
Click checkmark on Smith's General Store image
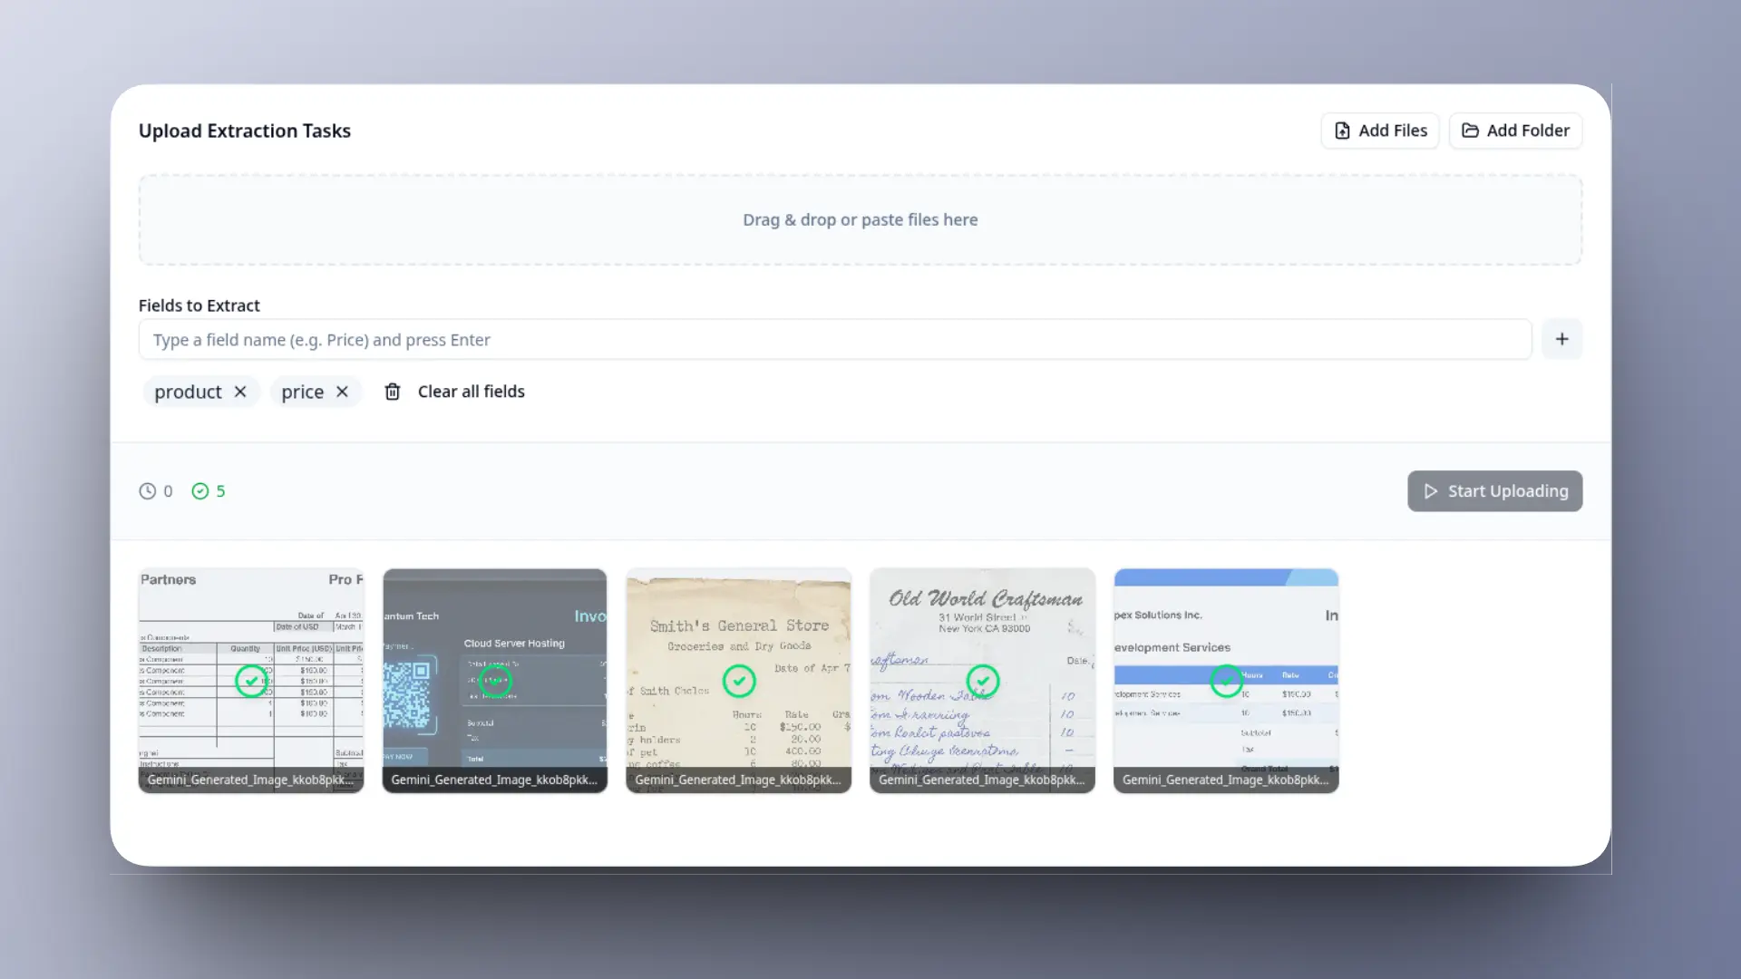pos(739,681)
